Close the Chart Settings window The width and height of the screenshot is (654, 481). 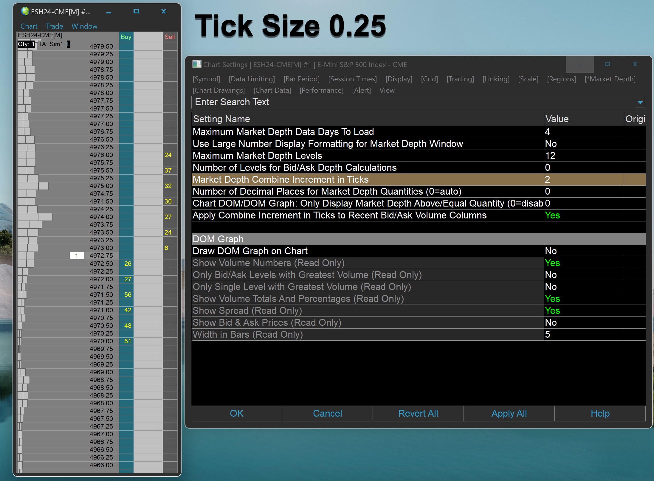(635, 64)
